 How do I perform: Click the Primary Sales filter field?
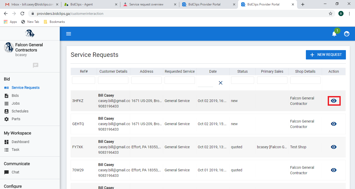272,80
